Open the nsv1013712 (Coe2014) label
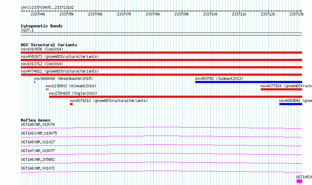The width and height of the screenshot is (312, 185). (42, 64)
